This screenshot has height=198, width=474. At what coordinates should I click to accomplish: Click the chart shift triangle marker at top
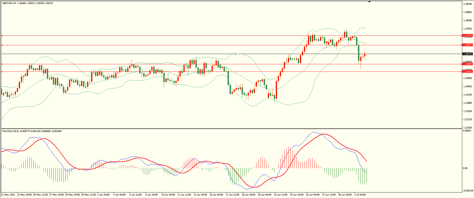tap(369, 2)
